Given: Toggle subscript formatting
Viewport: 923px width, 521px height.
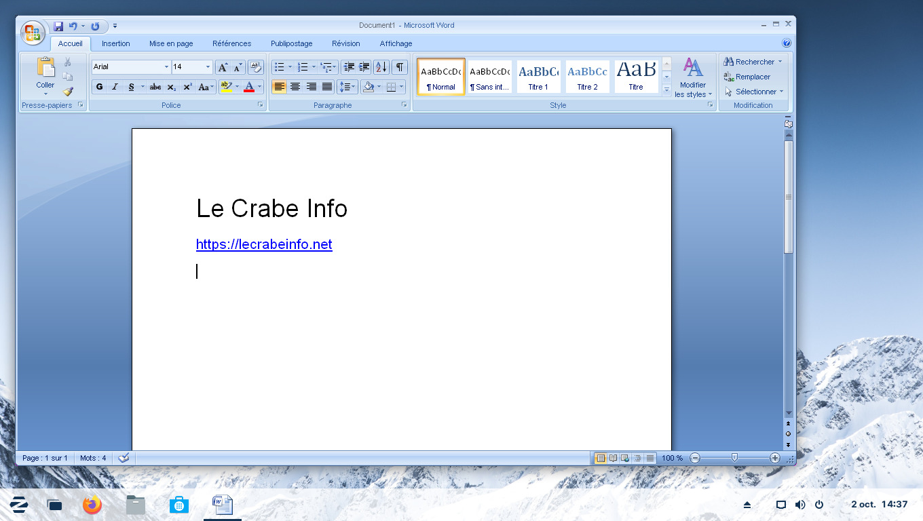Looking at the screenshot, I should coord(171,87).
